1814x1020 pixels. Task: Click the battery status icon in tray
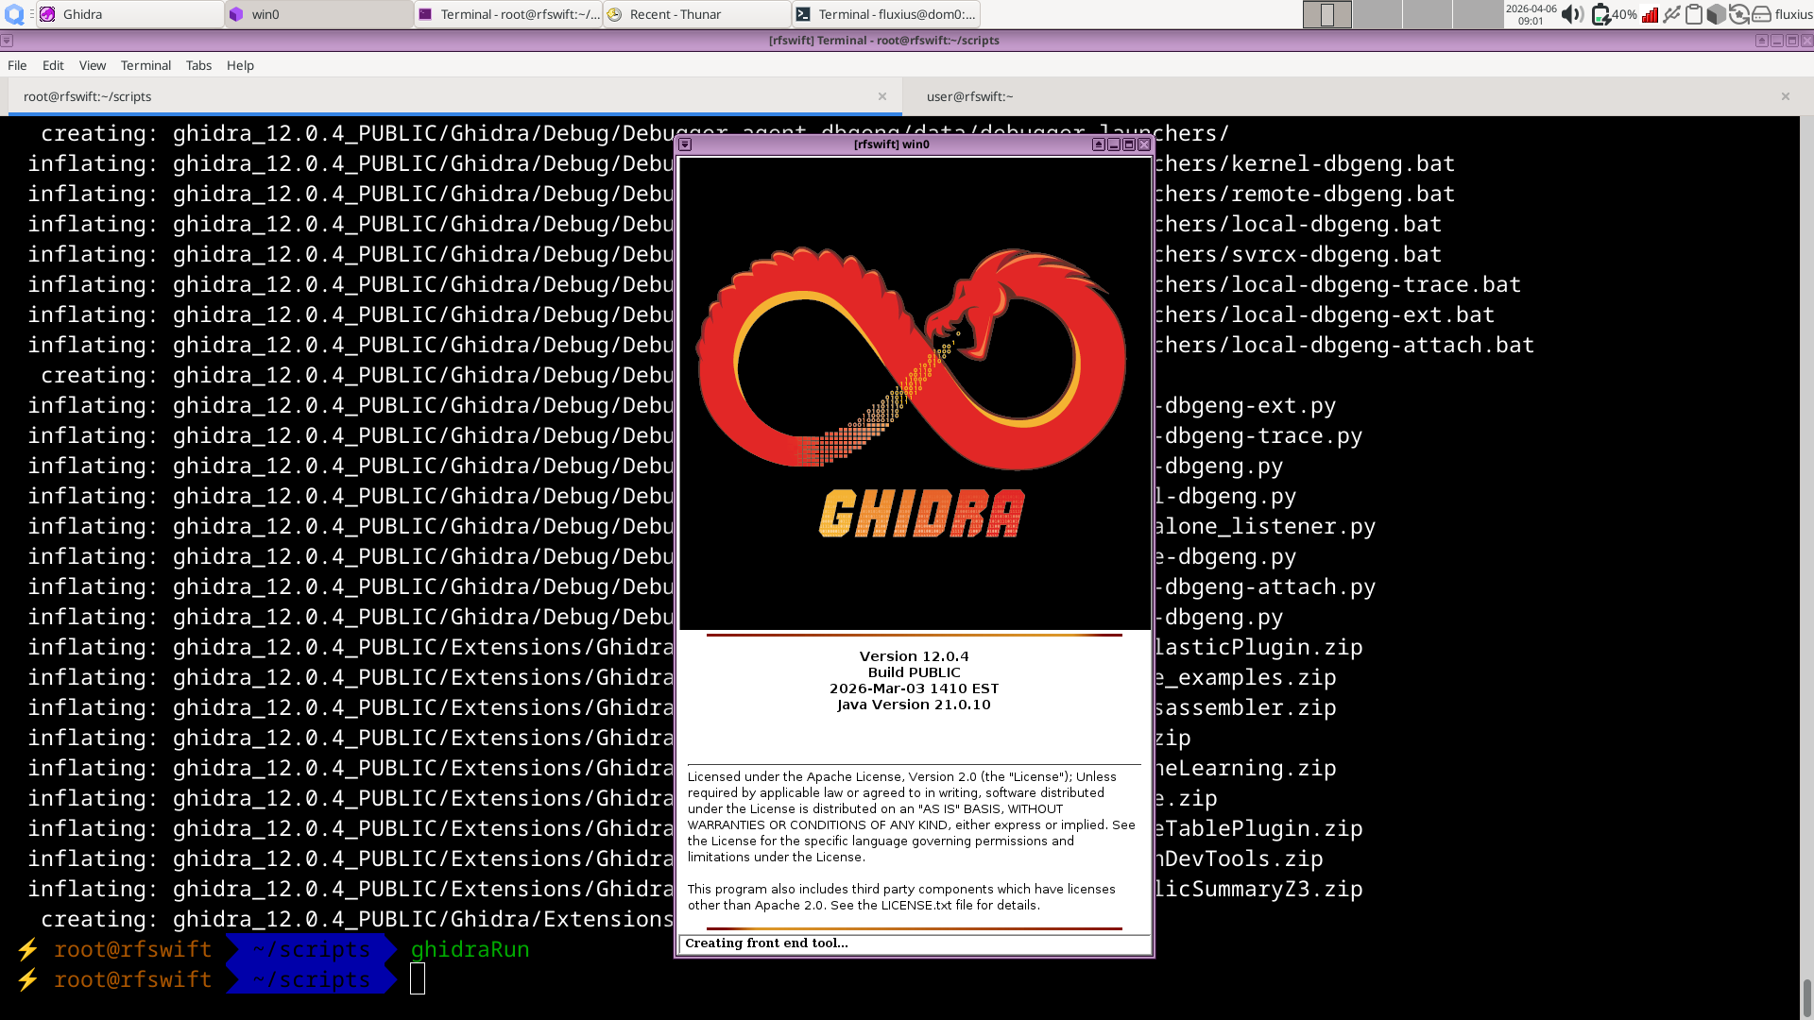[1601, 14]
